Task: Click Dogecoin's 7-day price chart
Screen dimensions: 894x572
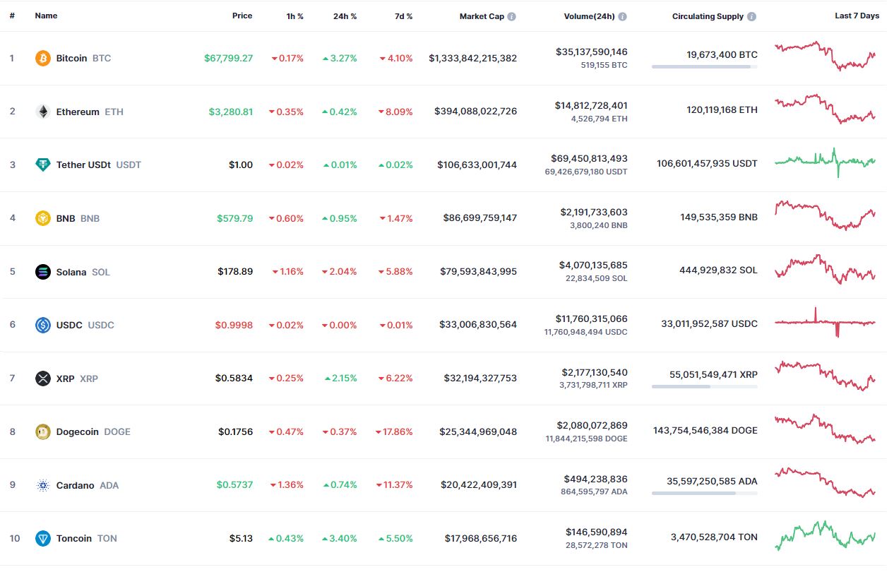Action: coord(825,429)
